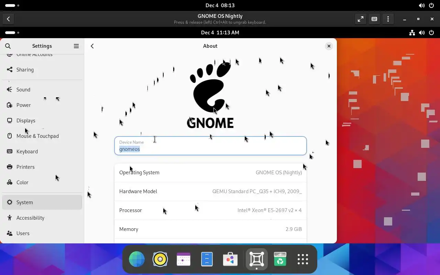Show all applications grid

303,259
